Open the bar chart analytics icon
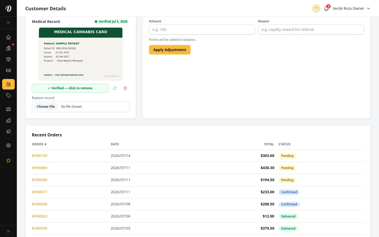The image size is (379, 237). 8,120
